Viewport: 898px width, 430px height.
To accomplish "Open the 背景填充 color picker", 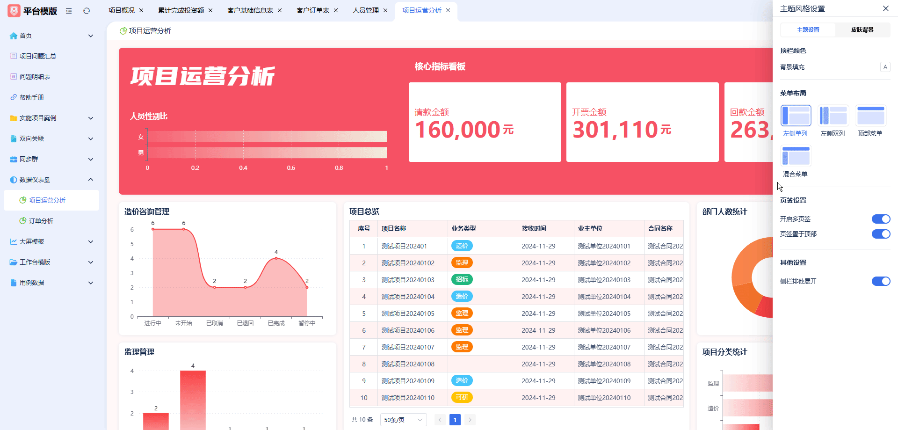I will [885, 67].
